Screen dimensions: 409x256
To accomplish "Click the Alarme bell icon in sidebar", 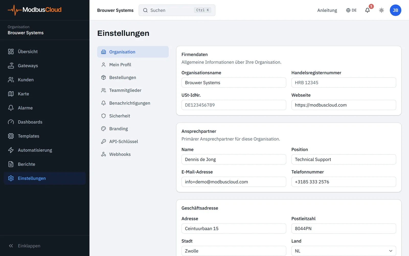I will (11, 108).
